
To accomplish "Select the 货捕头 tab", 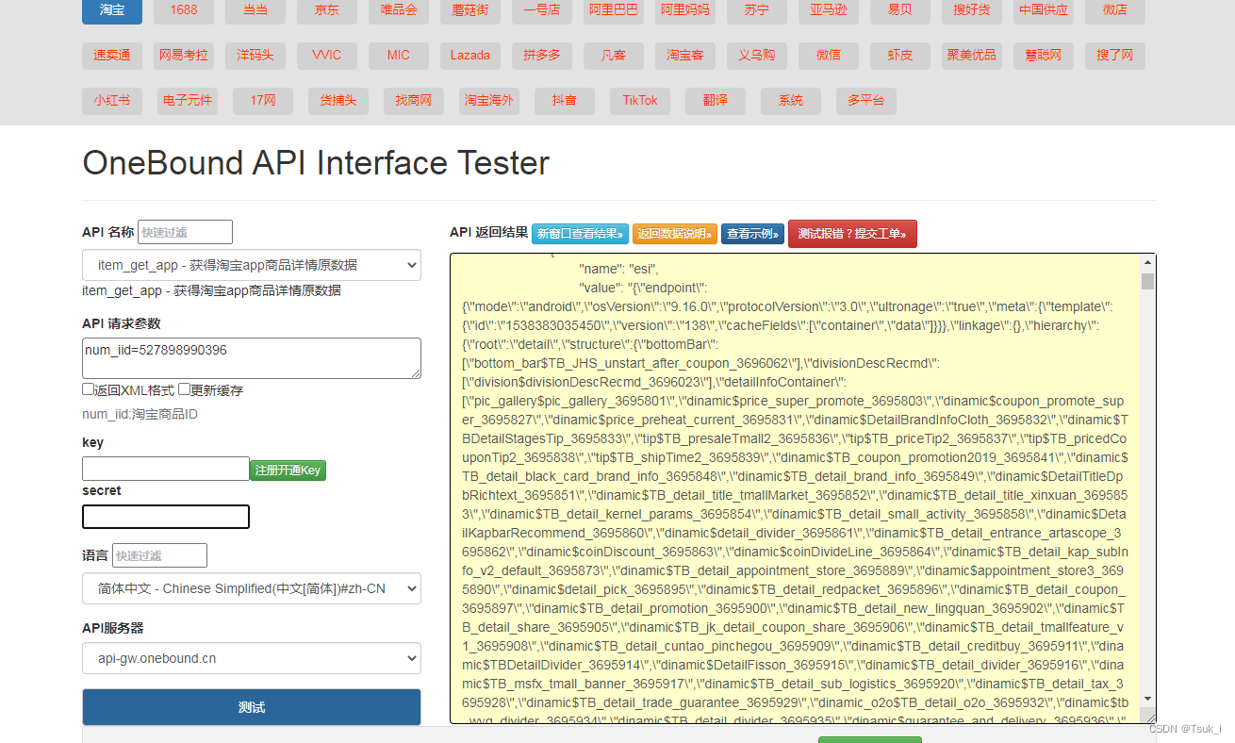I will pos(338,101).
